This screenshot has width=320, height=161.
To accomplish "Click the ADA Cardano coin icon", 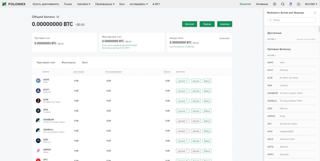I will coord(38,111).
